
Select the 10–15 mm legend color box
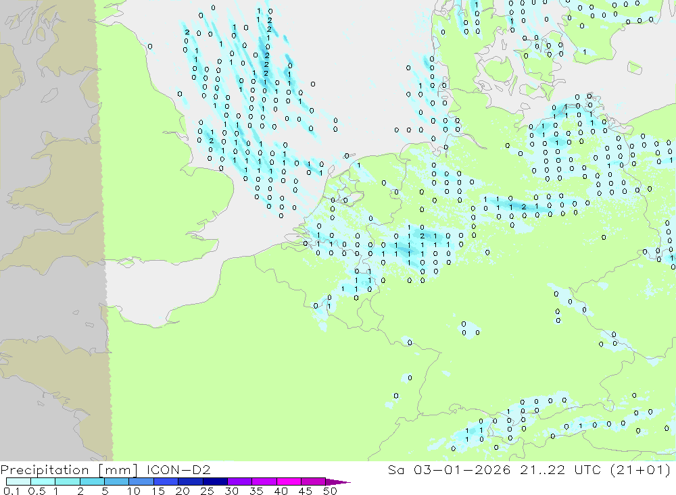tap(141, 481)
